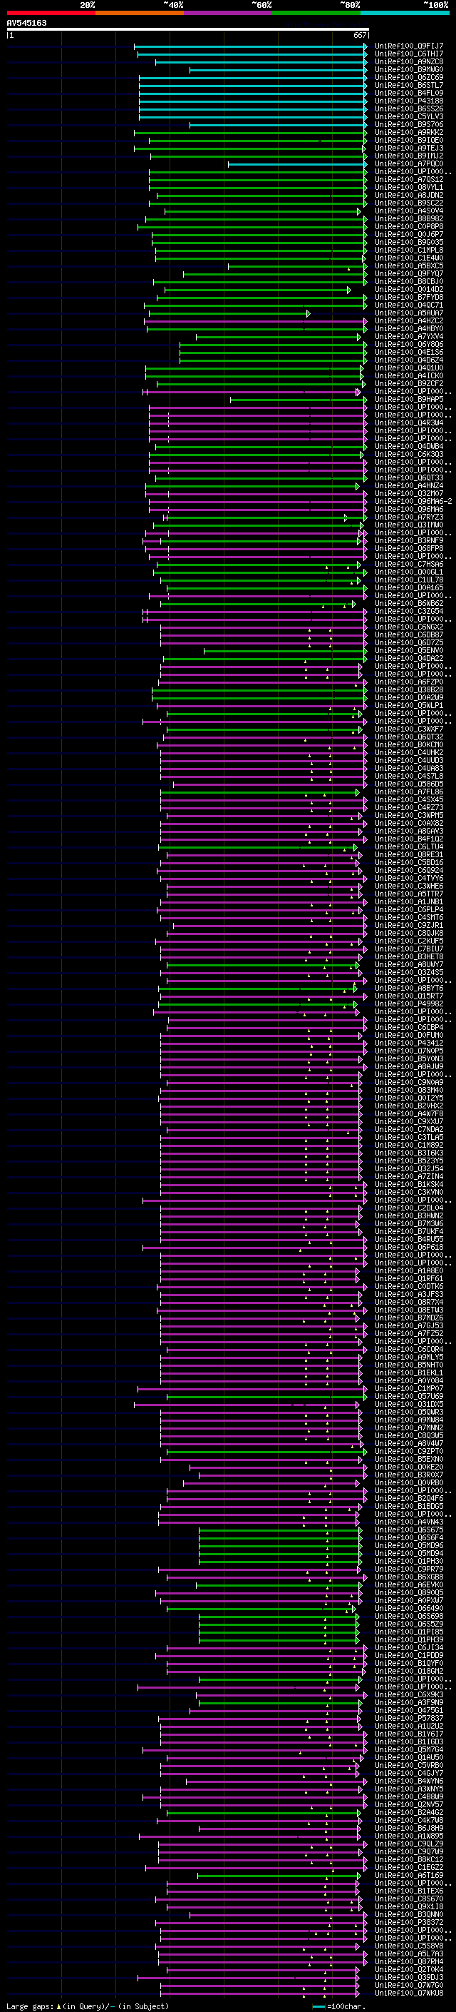Open hit UniRef100_Q9FIJ7
The width and height of the screenshot is (456, 2012).
tap(409, 46)
